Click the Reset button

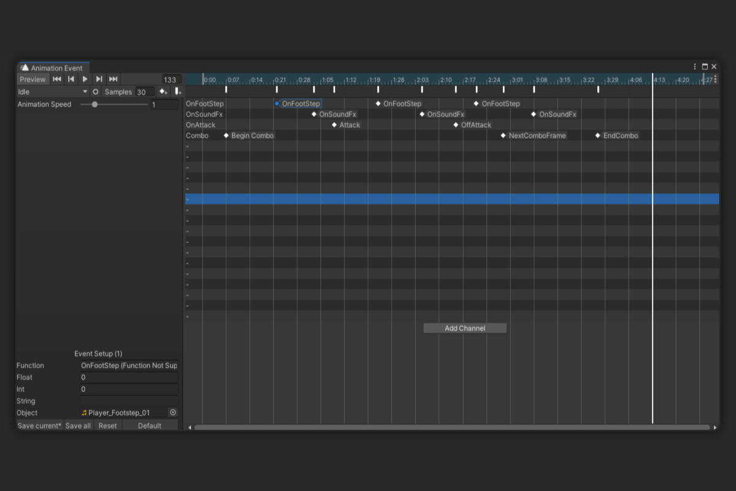click(x=107, y=426)
